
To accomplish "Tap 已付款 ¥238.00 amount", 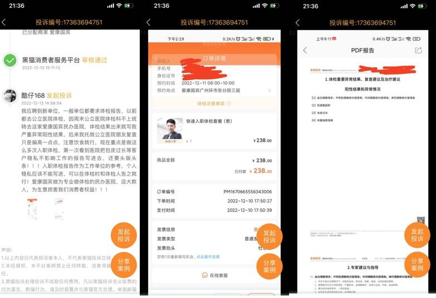I will pyautogui.click(x=253, y=171).
